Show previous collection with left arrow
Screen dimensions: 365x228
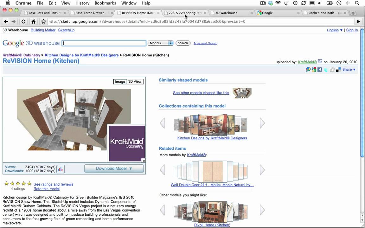(163, 123)
